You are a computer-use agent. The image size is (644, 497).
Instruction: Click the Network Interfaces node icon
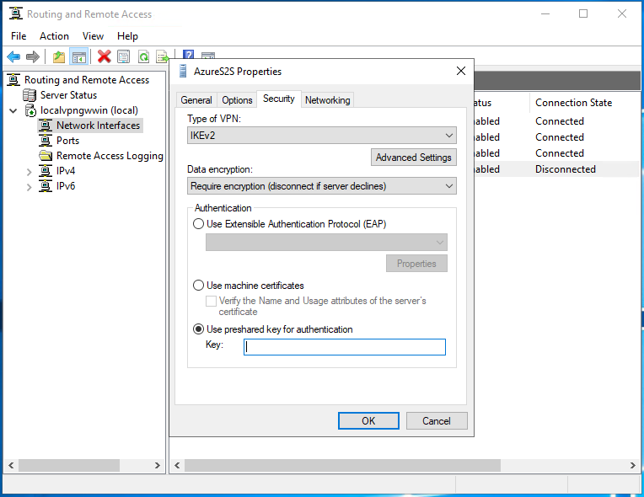tap(46, 126)
